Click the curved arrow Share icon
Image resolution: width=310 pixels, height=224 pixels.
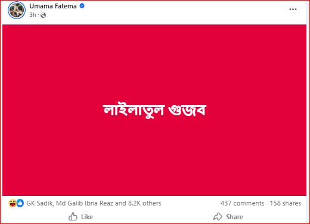(x=218, y=217)
